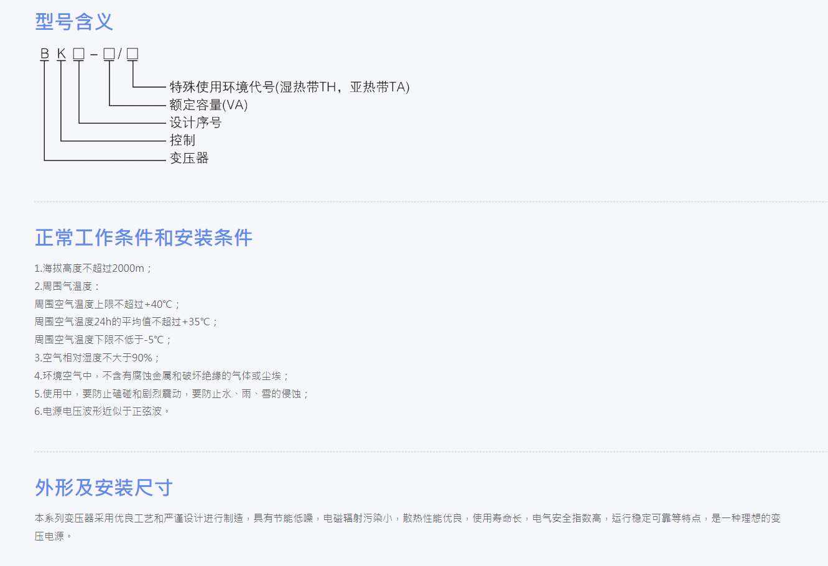828x566 pixels.
Task: Click the empty box before the slash
Action: (x=109, y=54)
